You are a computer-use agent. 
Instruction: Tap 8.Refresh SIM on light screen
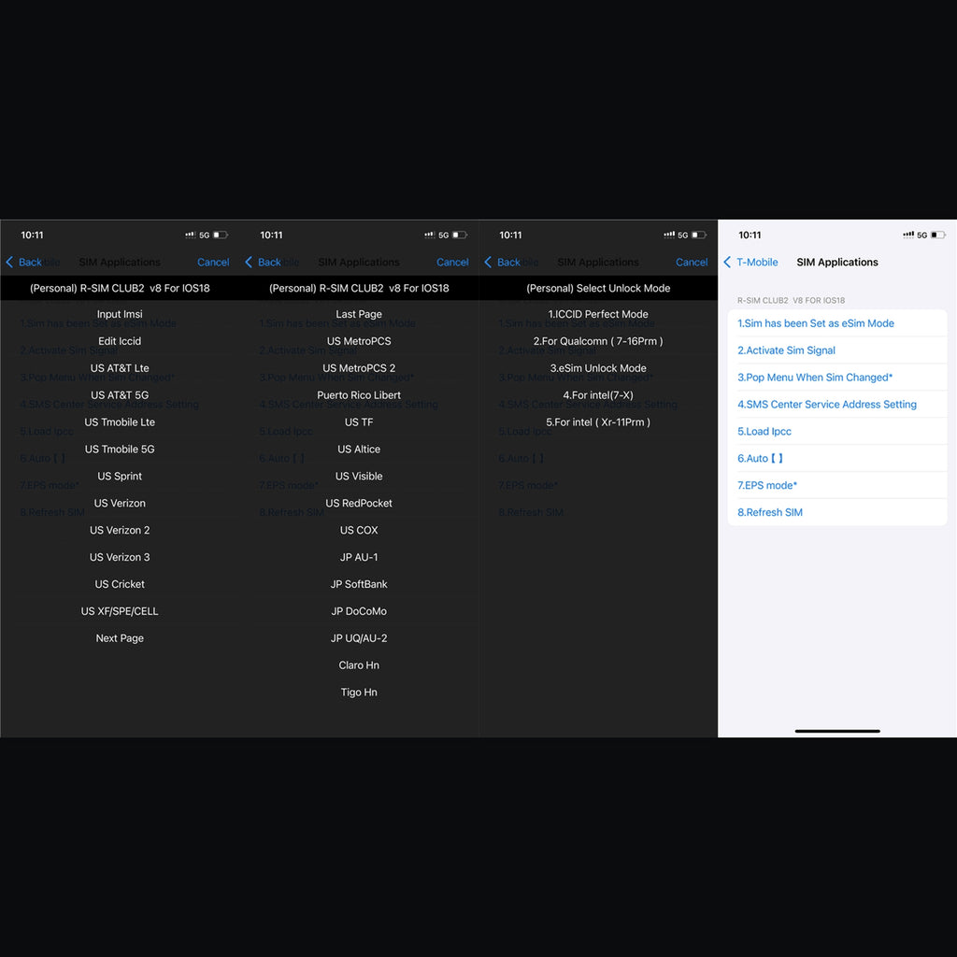770,512
